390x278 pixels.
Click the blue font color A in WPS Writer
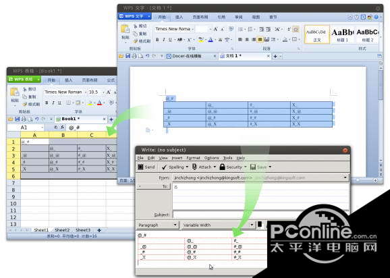click(211, 40)
